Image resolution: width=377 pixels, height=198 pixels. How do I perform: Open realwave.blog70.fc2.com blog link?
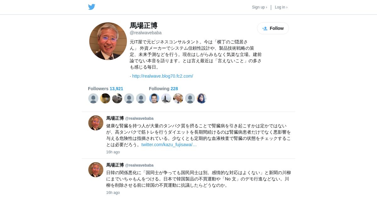[163, 76]
